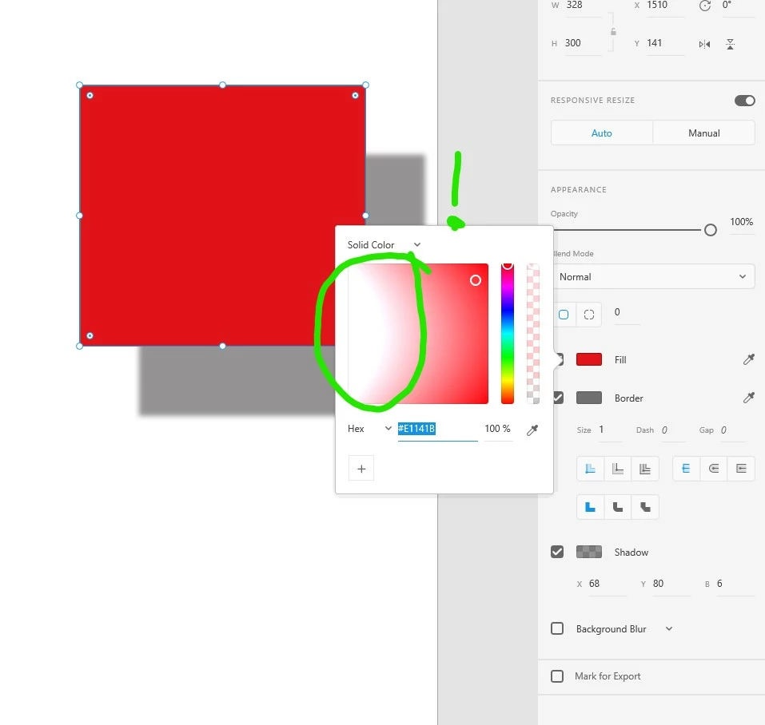Open the Solid Color fill type dropdown
765x725 pixels.
(x=384, y=244)
